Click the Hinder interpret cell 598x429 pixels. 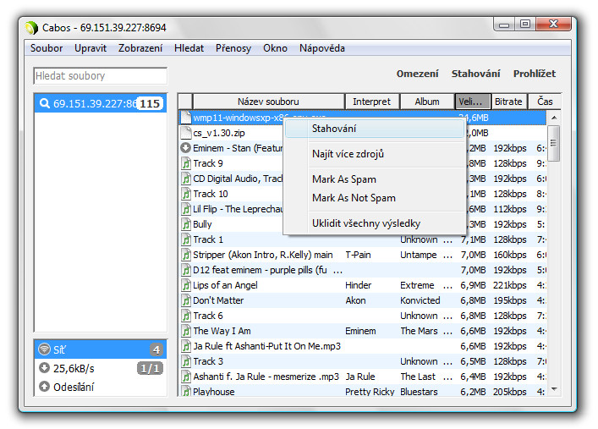[358, 285]
